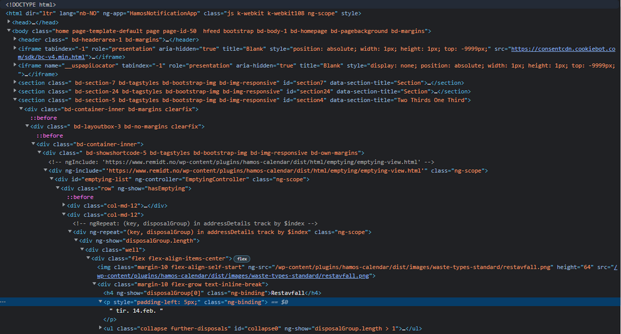Select the DOCTYPE html line
The width and height of the screenshot is (621, 334).
tap(30, 4)
